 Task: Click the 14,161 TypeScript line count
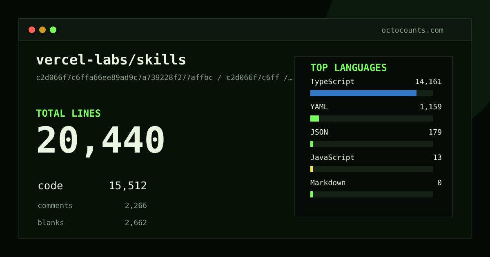[x=428, y=82]
